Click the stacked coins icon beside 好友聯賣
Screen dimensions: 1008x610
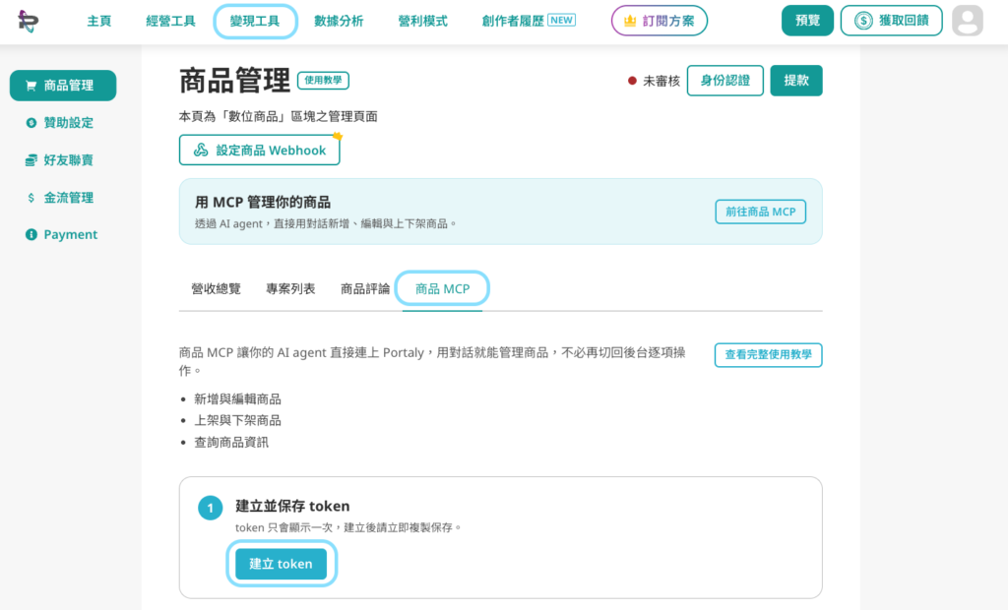31,160
